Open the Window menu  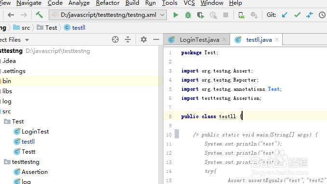212,3
